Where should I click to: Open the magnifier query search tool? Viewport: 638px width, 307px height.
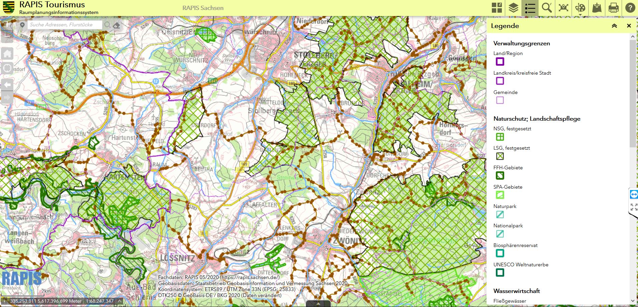[547, 8]
